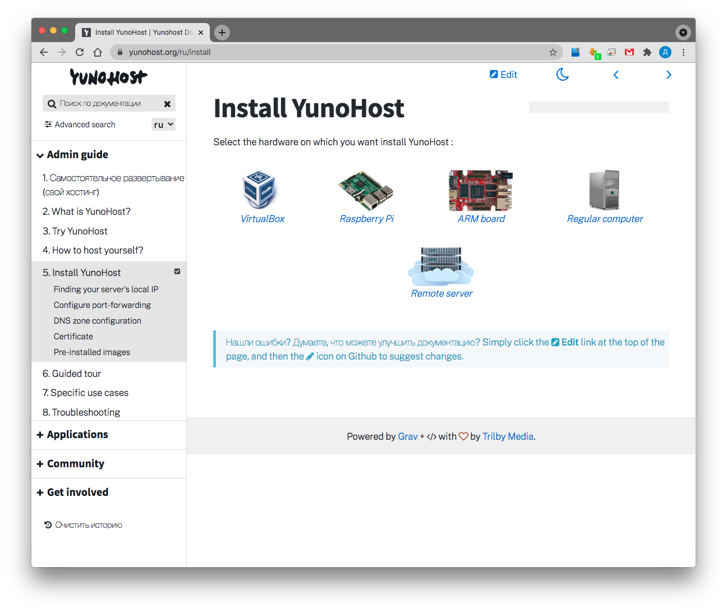
Task: Open the ru language dropdown
Action: click(x=164, y=125)
